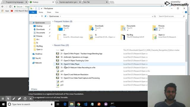
Task: Open the Documents folder in Frequent folders
Action: point(128,28)
